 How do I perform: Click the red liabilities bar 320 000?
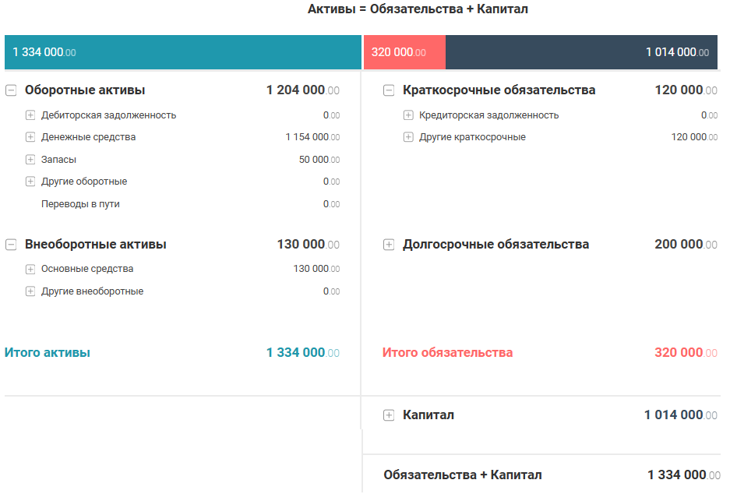[404, 52]
